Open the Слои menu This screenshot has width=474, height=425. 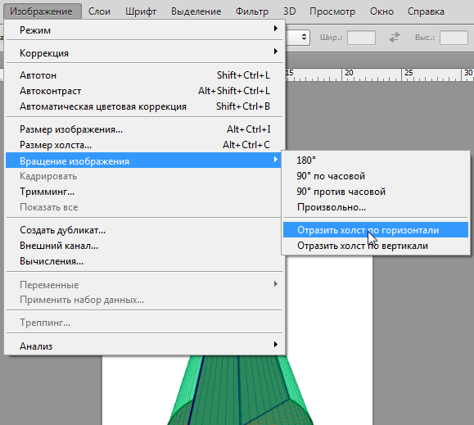pyautogui.click(x=99, y=11)
